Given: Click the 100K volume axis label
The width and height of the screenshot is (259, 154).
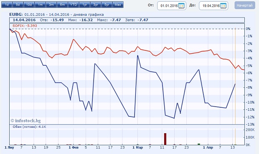Looking at the screenshot, I should coord(250,137).
